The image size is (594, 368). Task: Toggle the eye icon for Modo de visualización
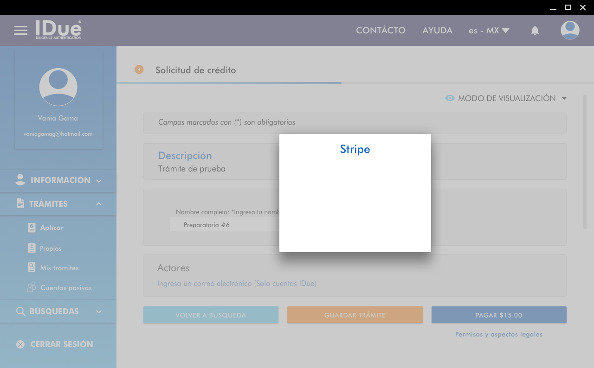[450, 98]
